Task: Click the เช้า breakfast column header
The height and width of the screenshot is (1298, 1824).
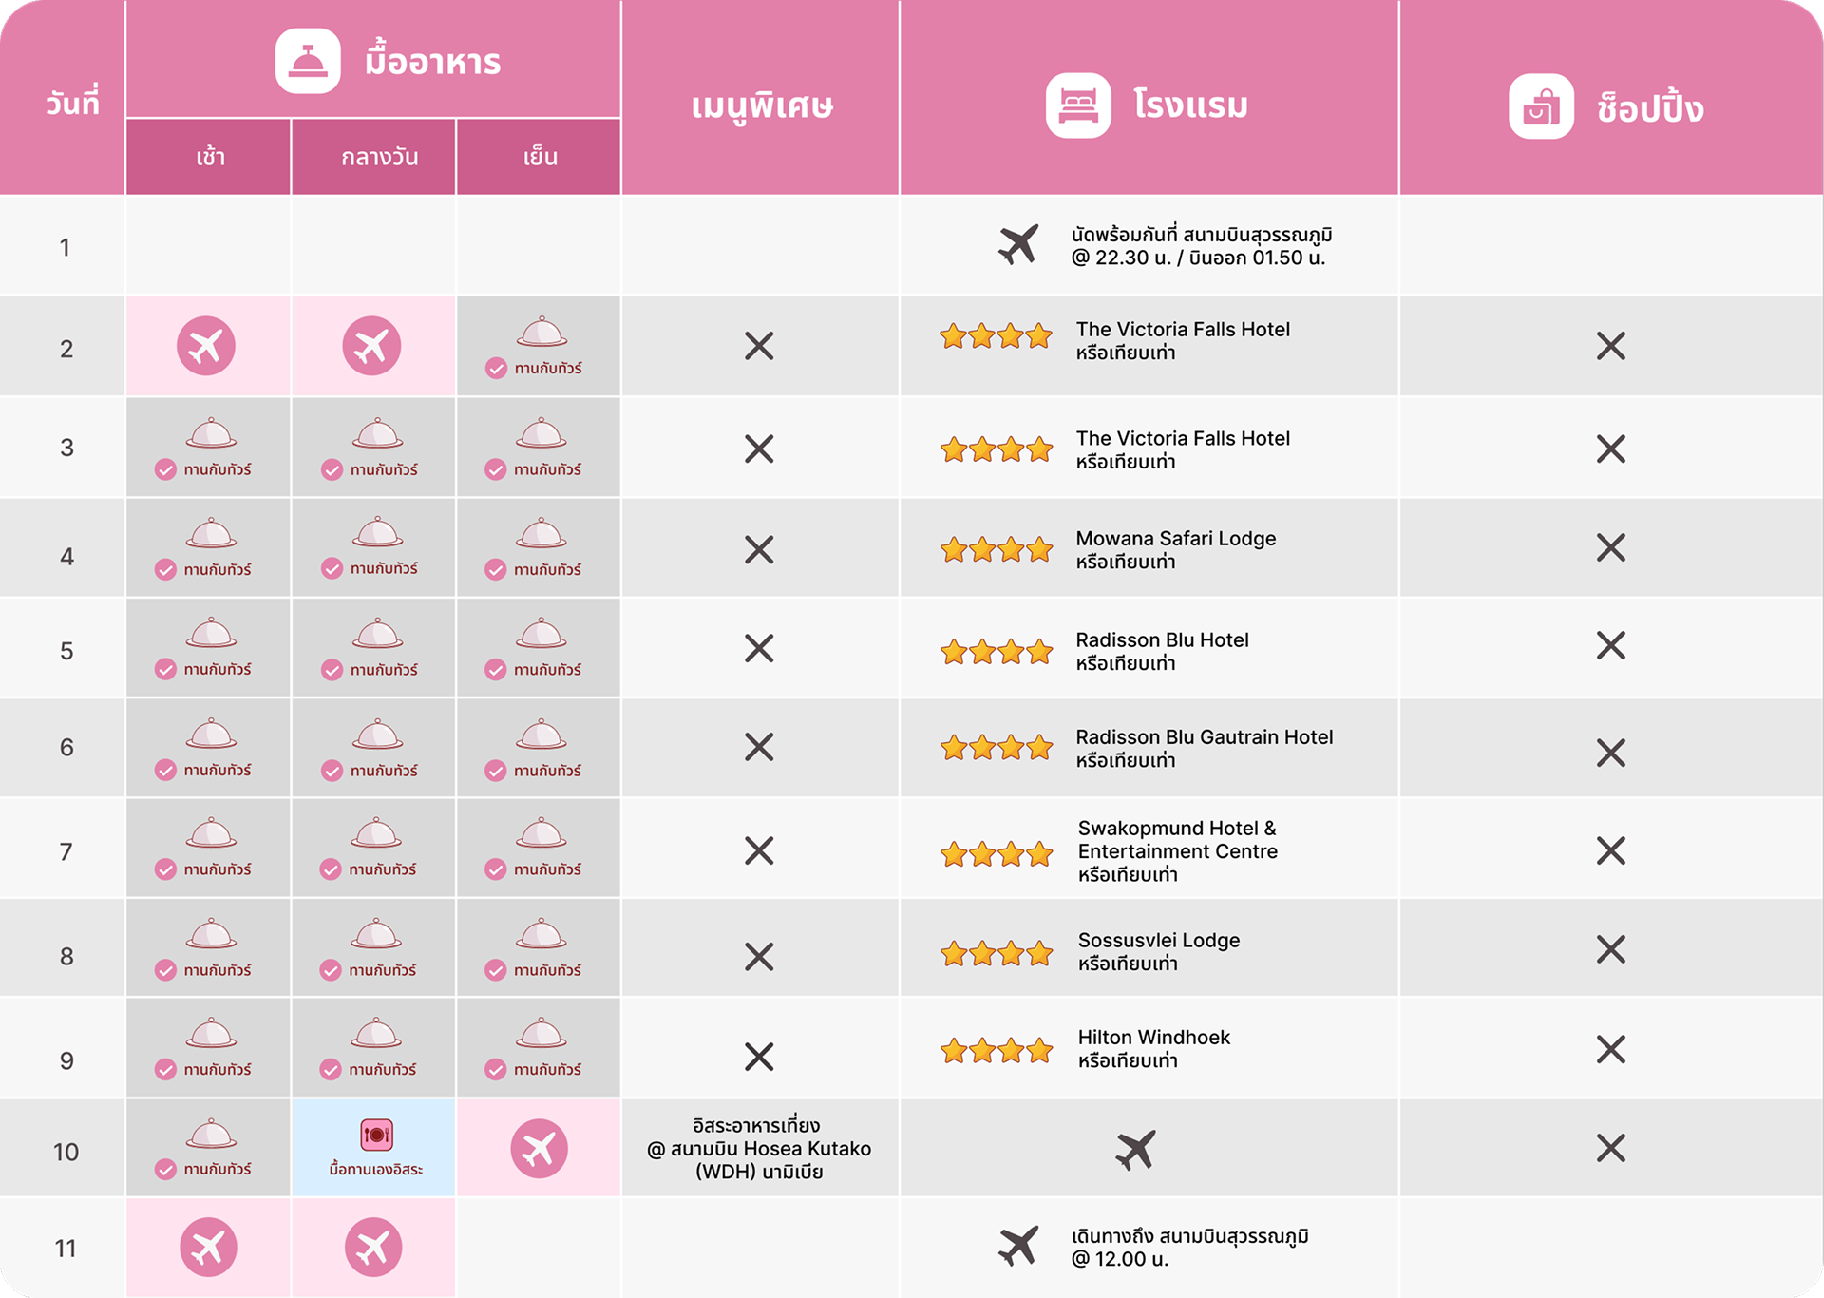Action: click(x=209, y=158)
